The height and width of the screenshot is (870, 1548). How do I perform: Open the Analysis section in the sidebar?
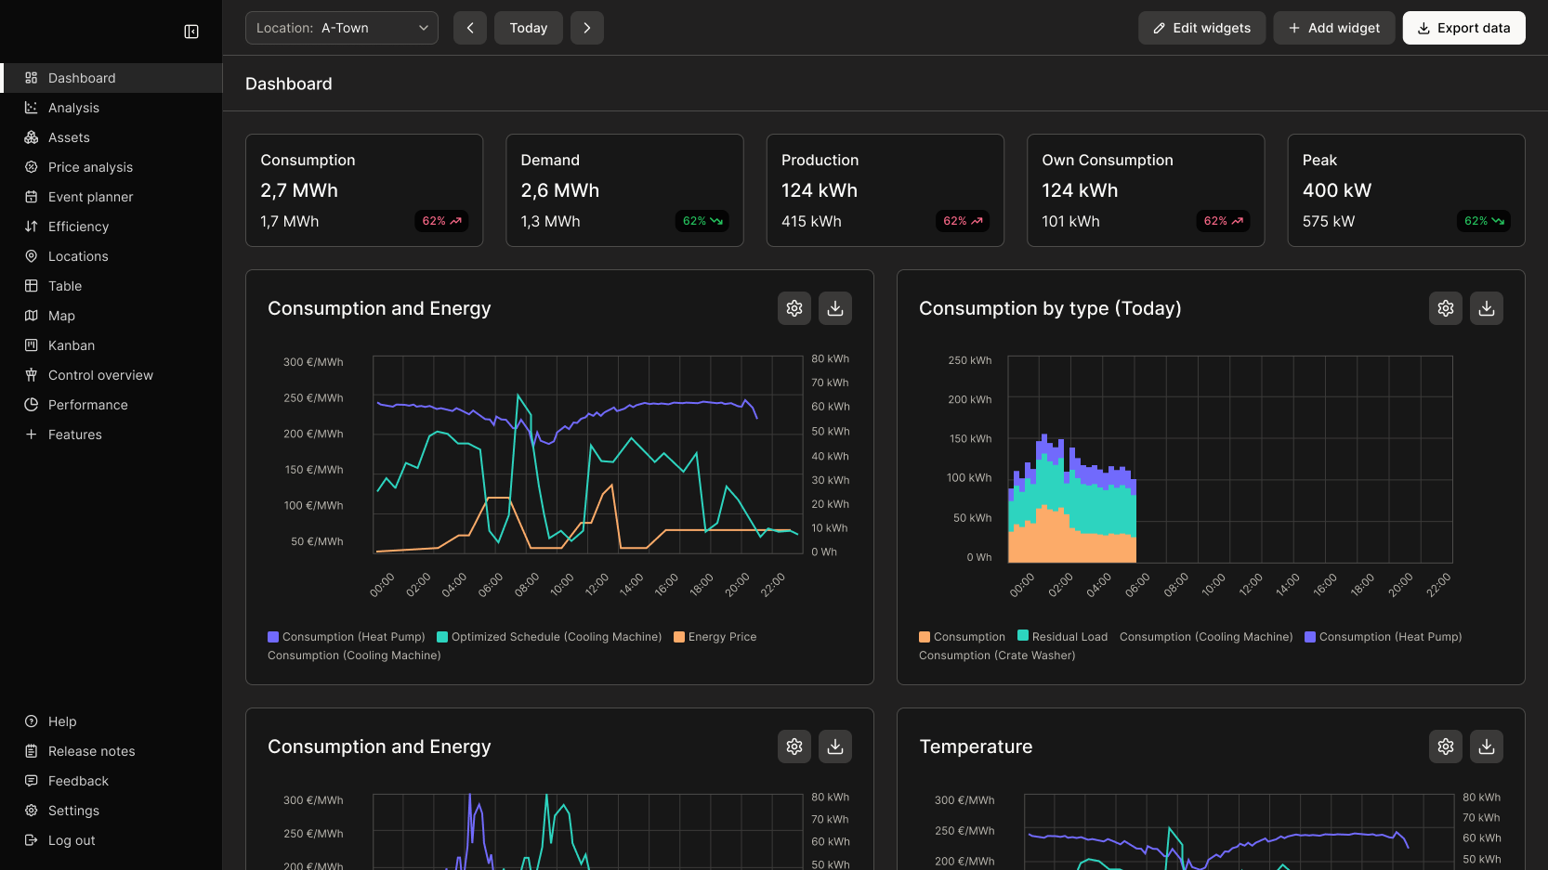(x=73, y=107)
